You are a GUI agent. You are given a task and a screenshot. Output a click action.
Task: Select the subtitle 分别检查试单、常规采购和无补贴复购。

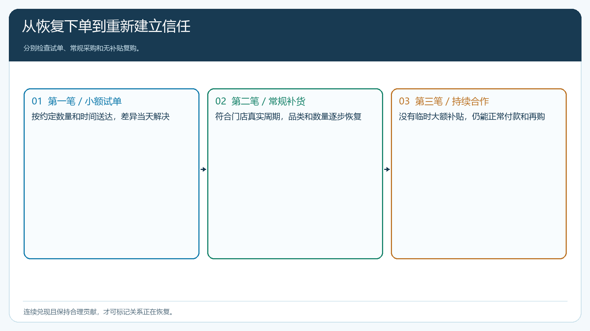pyautogui.click(x=82, y=48)
